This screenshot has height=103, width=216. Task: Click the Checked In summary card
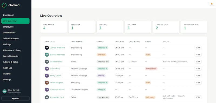pyautogui.click(x=53, y=27)
